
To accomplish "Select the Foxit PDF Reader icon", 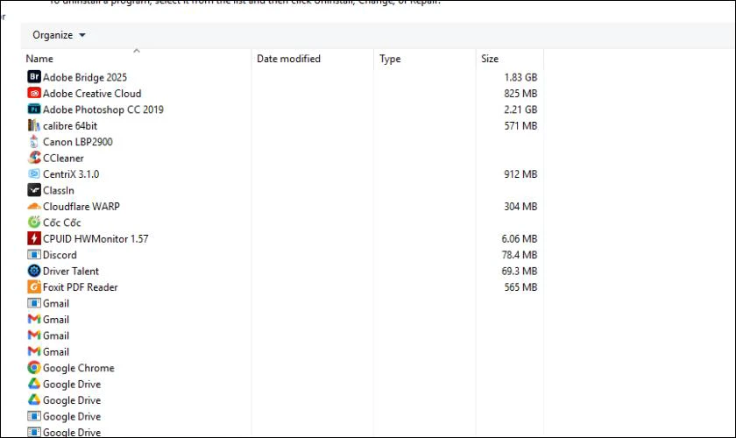I will [x=34, y=286].
